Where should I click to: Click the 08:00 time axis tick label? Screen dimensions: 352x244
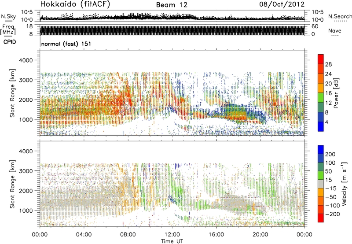pyautogui.click(x=128, y=235)
